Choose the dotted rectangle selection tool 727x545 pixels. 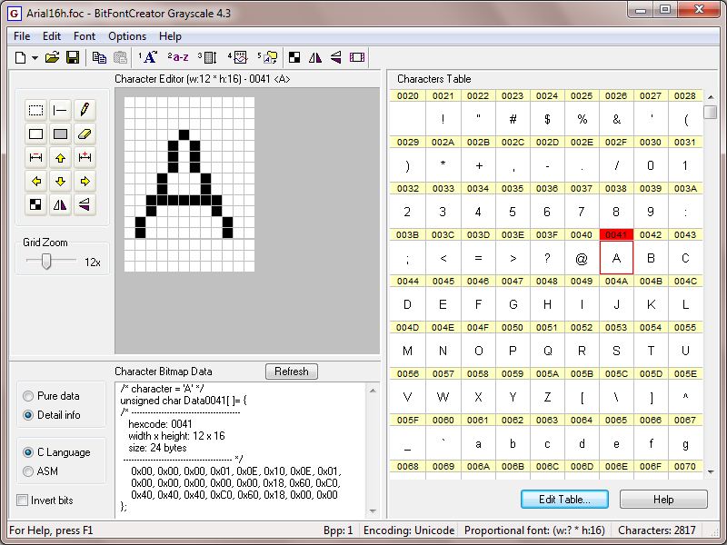coord(35,110)
